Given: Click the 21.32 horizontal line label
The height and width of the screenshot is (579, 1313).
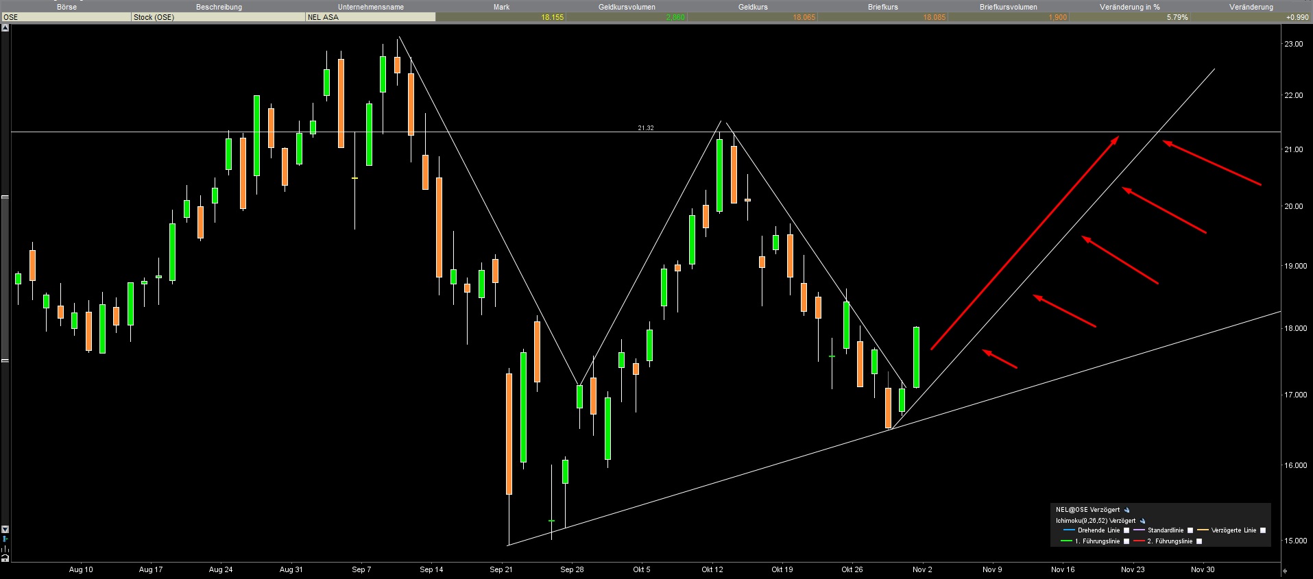Looking at the screenshot, I should tap(645, 128).
